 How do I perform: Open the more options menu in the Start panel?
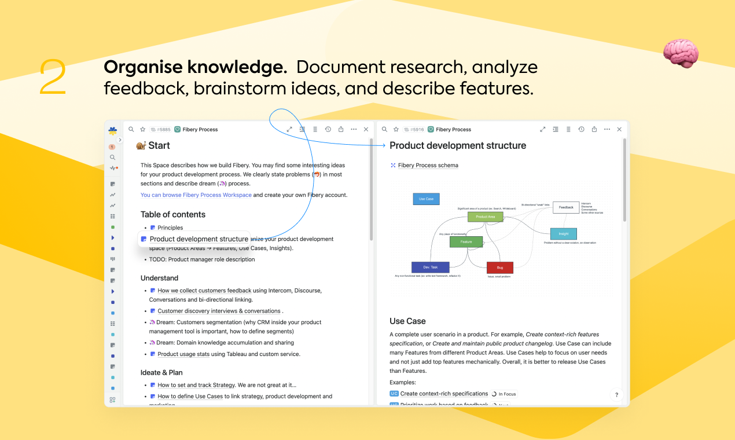click(x=353, y=130)
